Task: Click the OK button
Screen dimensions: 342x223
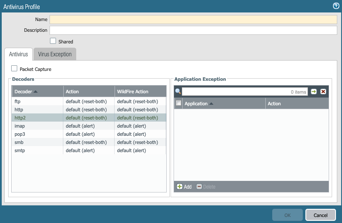Action: [x=287, y=215]
